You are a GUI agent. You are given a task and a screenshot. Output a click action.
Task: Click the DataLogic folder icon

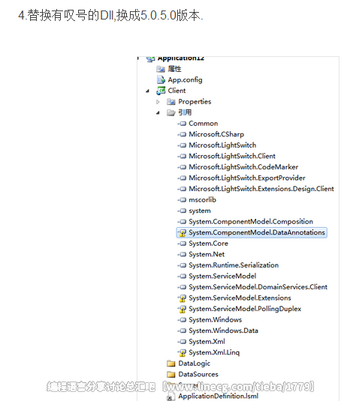pyautogui.click(x=171, y=364)
